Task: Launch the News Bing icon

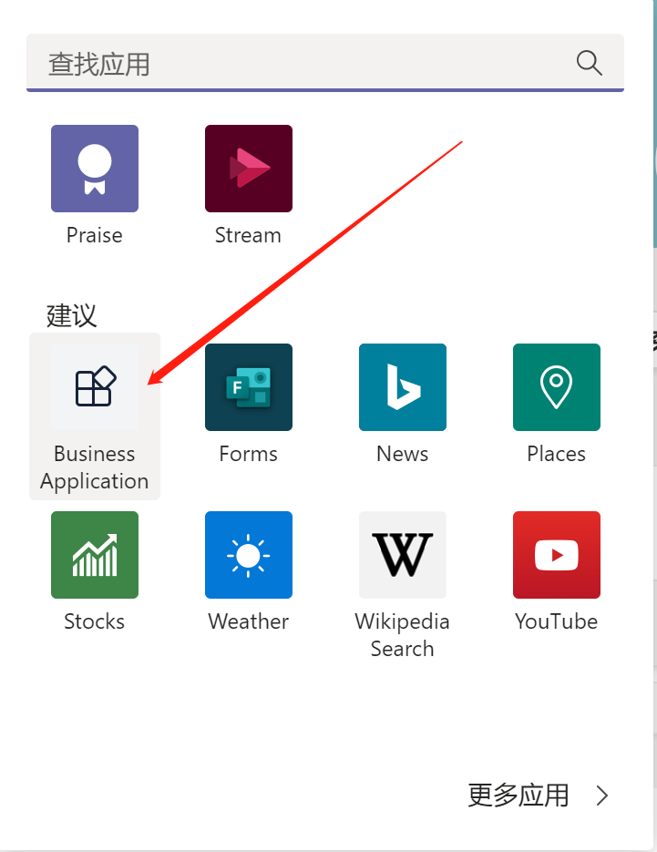Action: click(403, 387)
